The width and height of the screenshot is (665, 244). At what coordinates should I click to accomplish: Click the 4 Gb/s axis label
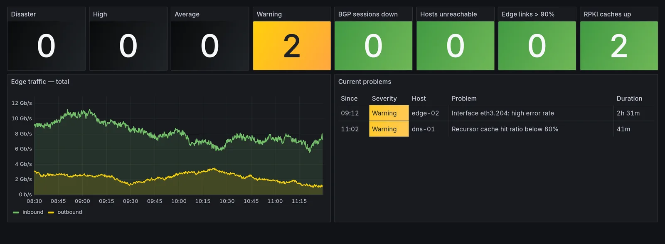[x=23, y=164]
